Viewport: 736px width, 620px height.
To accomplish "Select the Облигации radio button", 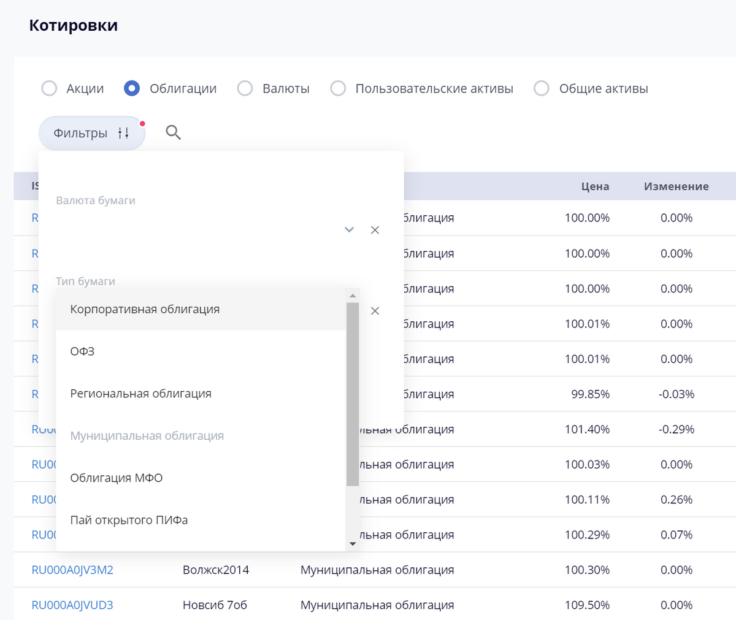I will 132,88.
